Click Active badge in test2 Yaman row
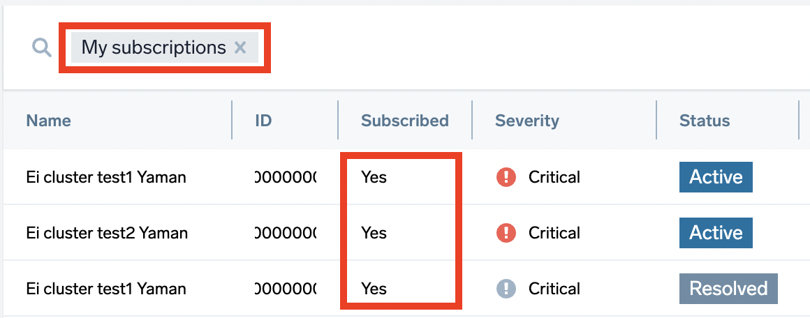Screen dimensions: 810x318 (716, 233)
